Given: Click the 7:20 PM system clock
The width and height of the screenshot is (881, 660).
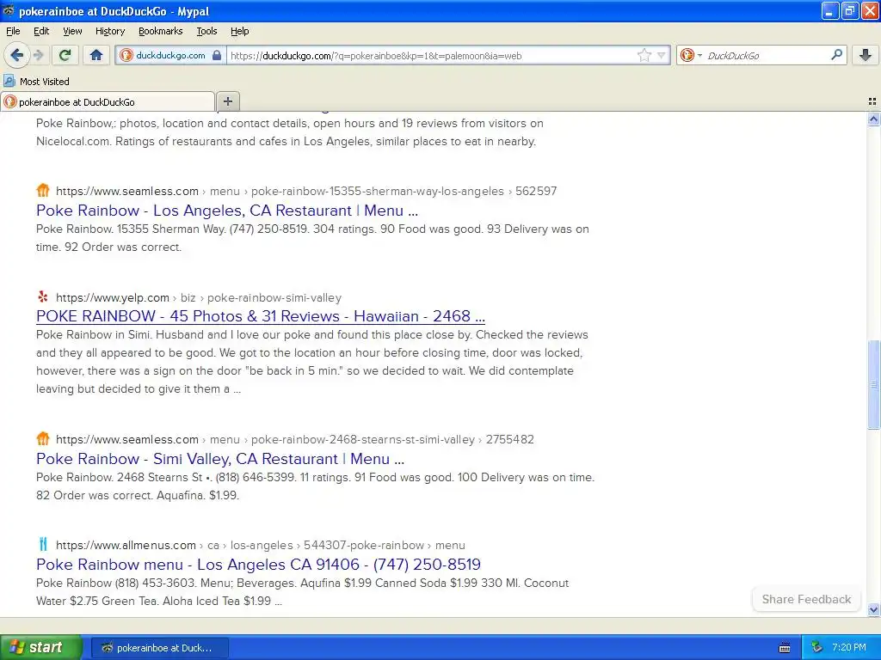Looking at the screenshot, I should (x=849, y=648).
